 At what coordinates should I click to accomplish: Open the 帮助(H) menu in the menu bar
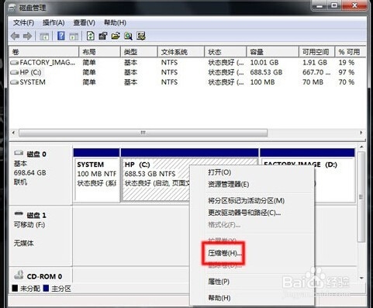[x=115, y=23]
